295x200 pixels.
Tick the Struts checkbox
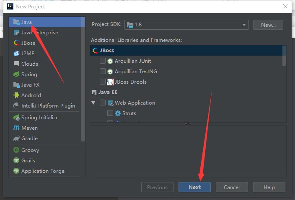pos(110,113)
